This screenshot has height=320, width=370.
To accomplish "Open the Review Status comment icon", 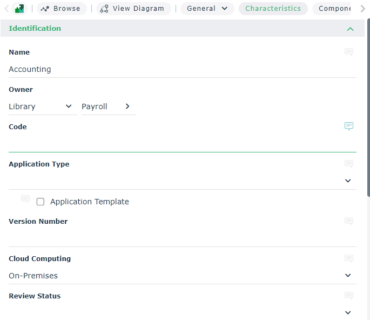I will pos(349,296).
